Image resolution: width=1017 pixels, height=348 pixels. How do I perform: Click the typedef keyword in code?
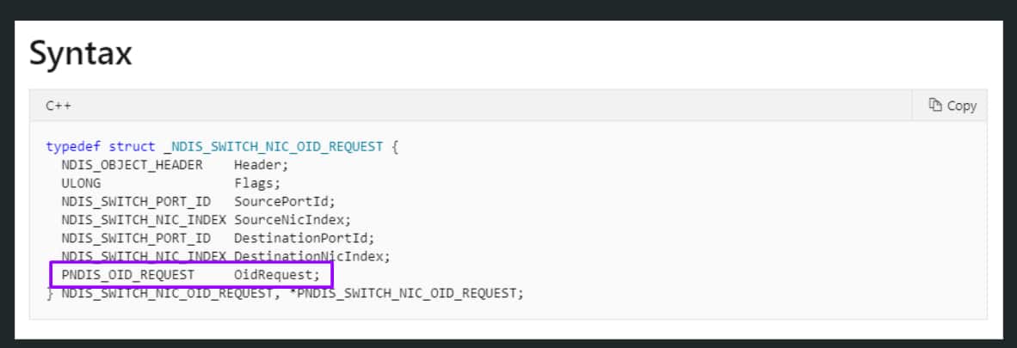tap(73, 147)
